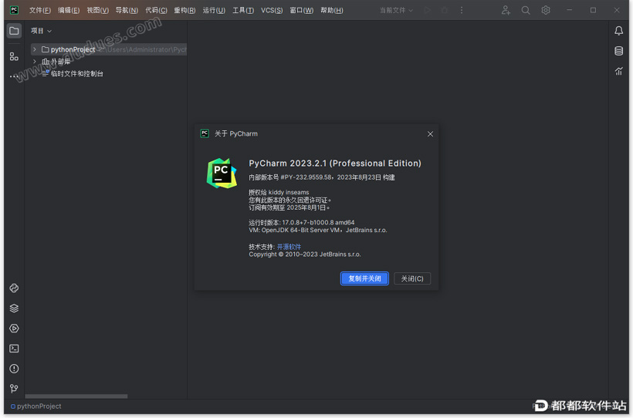This screenshot has width=633, height=418.
Task: Open the 窗口(W) menu
Action: tap(302, 10)
